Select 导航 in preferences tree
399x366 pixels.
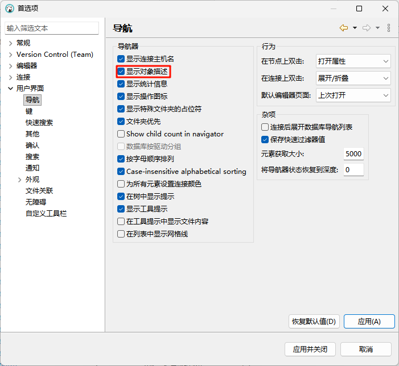tap(32, 100)
